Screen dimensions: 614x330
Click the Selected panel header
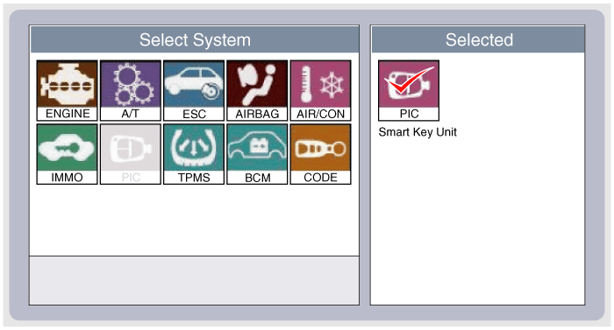pos(478,39)
